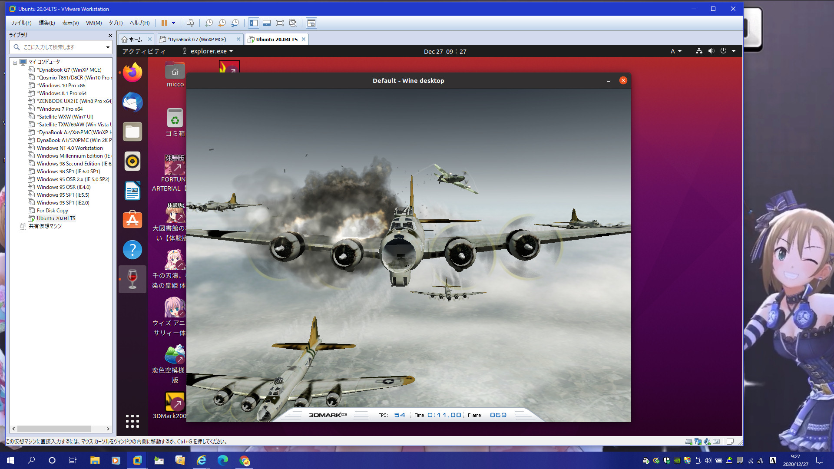
Task: Minimize the Wine desktop window
Action: click(x=609, y=81)
